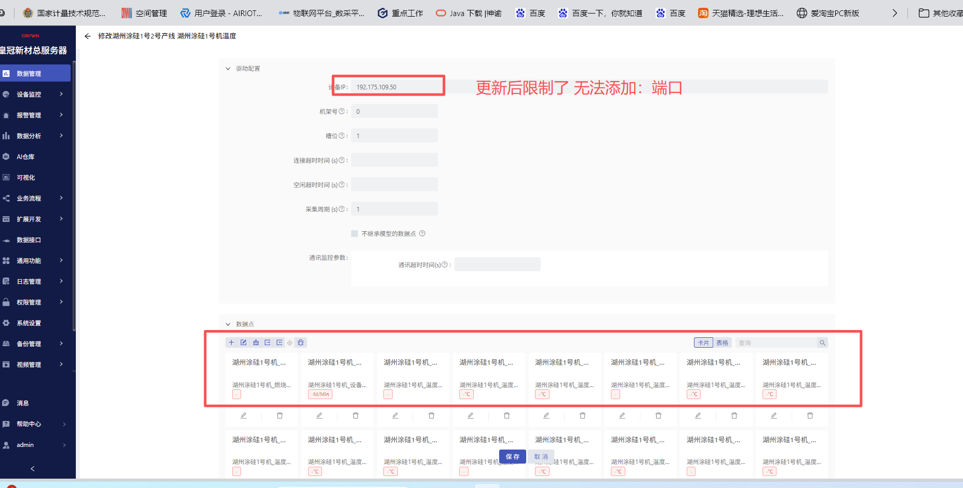Click the batch edit icon in data point toolbar

point(244,342)
